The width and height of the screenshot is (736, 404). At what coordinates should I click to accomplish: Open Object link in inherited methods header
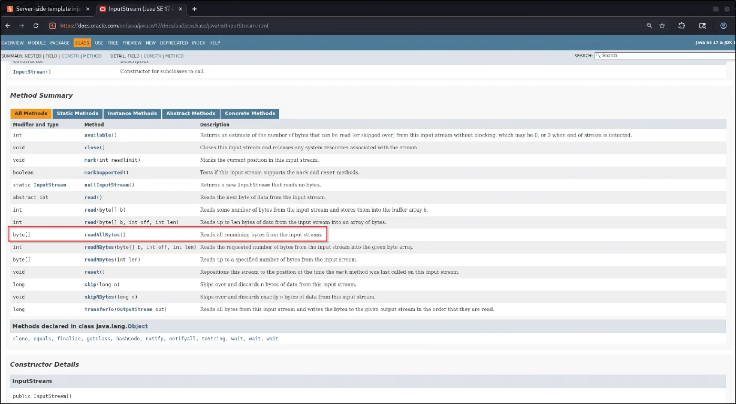[x=137, y=326]
